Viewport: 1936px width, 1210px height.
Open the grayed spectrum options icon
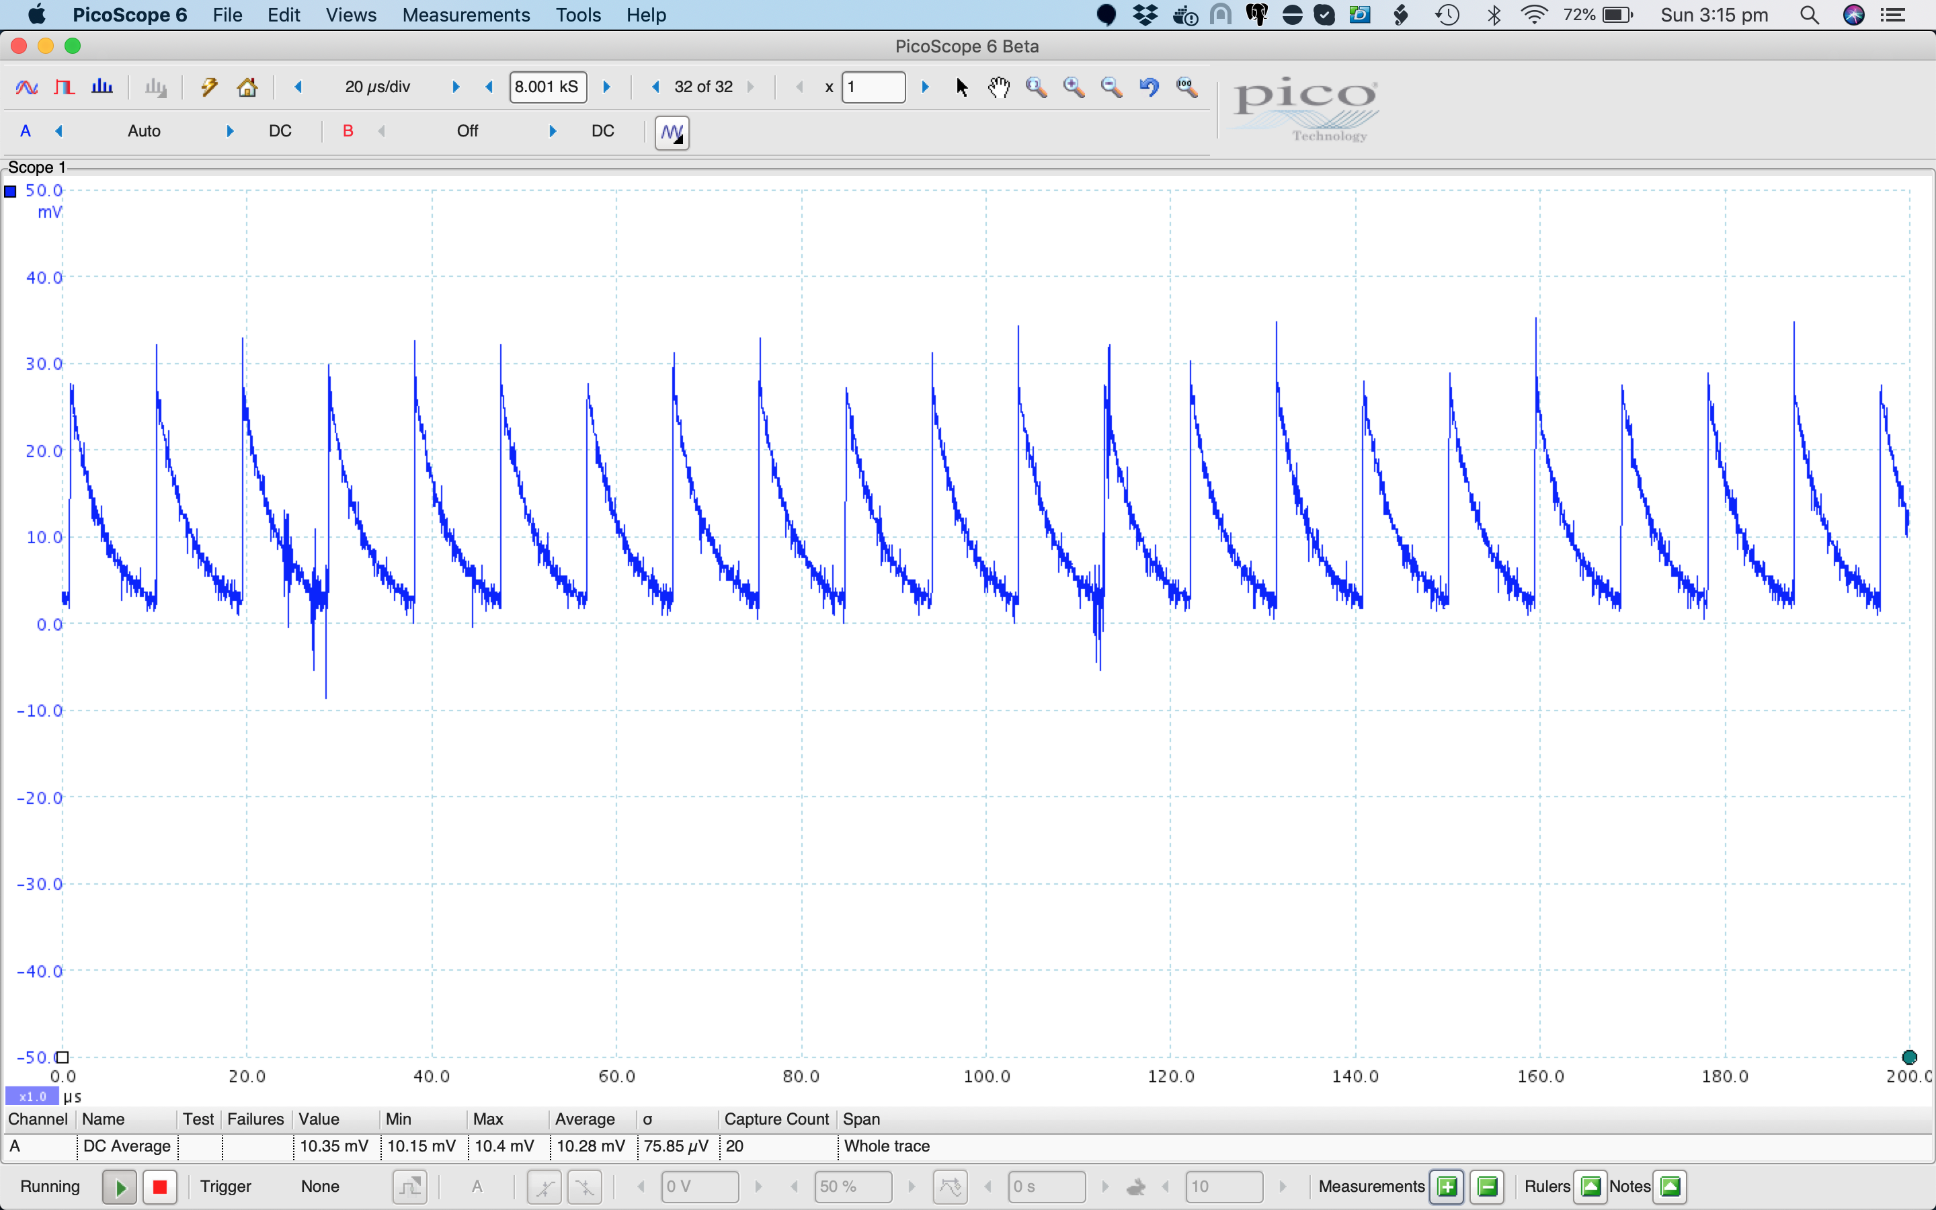pos(156,87)
